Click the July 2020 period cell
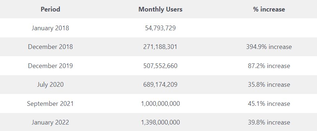317x131 pixels. (50, 85)
